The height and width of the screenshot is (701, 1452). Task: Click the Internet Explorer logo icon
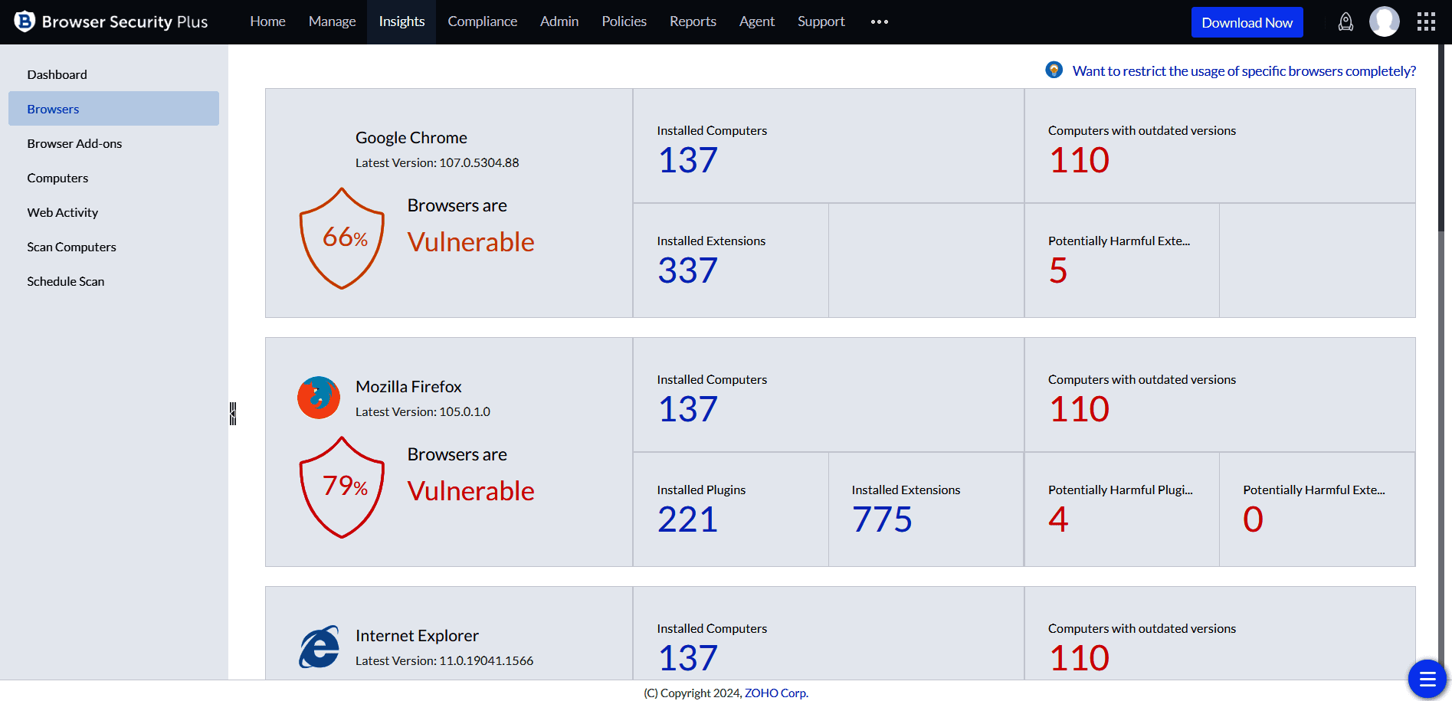pyautogui.click(x=319, y=647)
